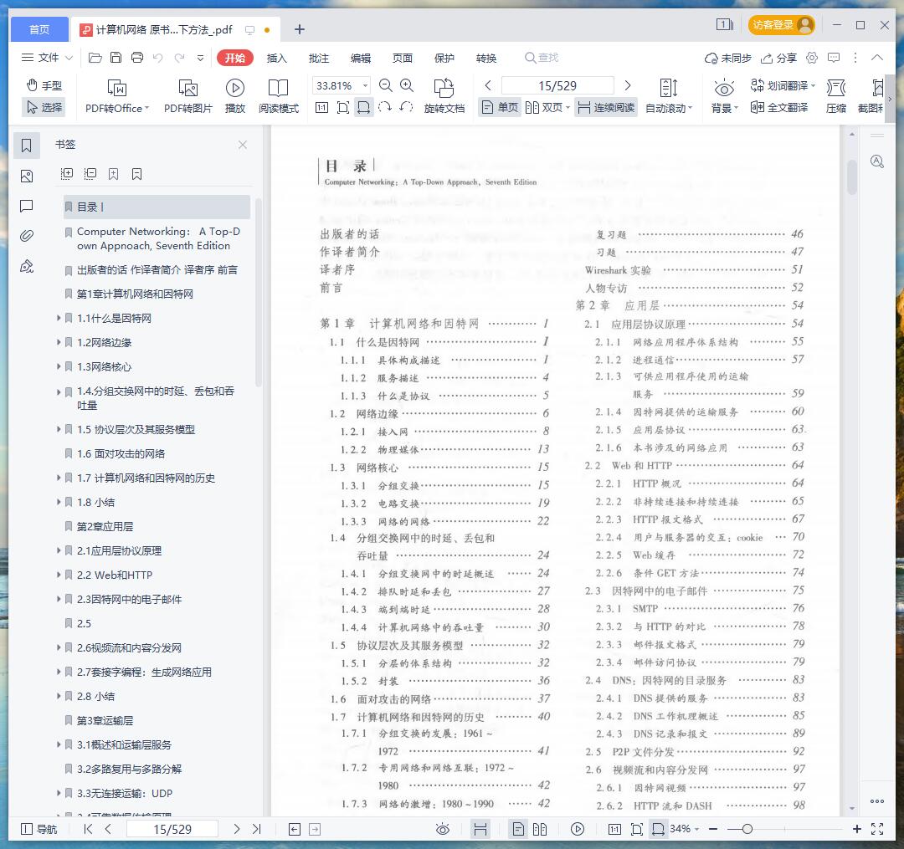Open the compress PDF tool
The height and width of the screenshot is (849, 904).
pos(836,96)
